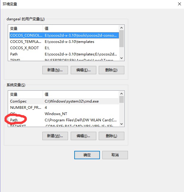Click 删除(L) to delete system variable
184x192 pixels.
tap(112, 136)
